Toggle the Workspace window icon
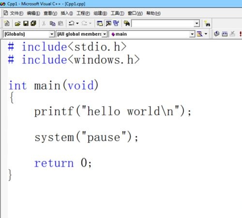This screenshot has width=242, height=218. (100, 24)
